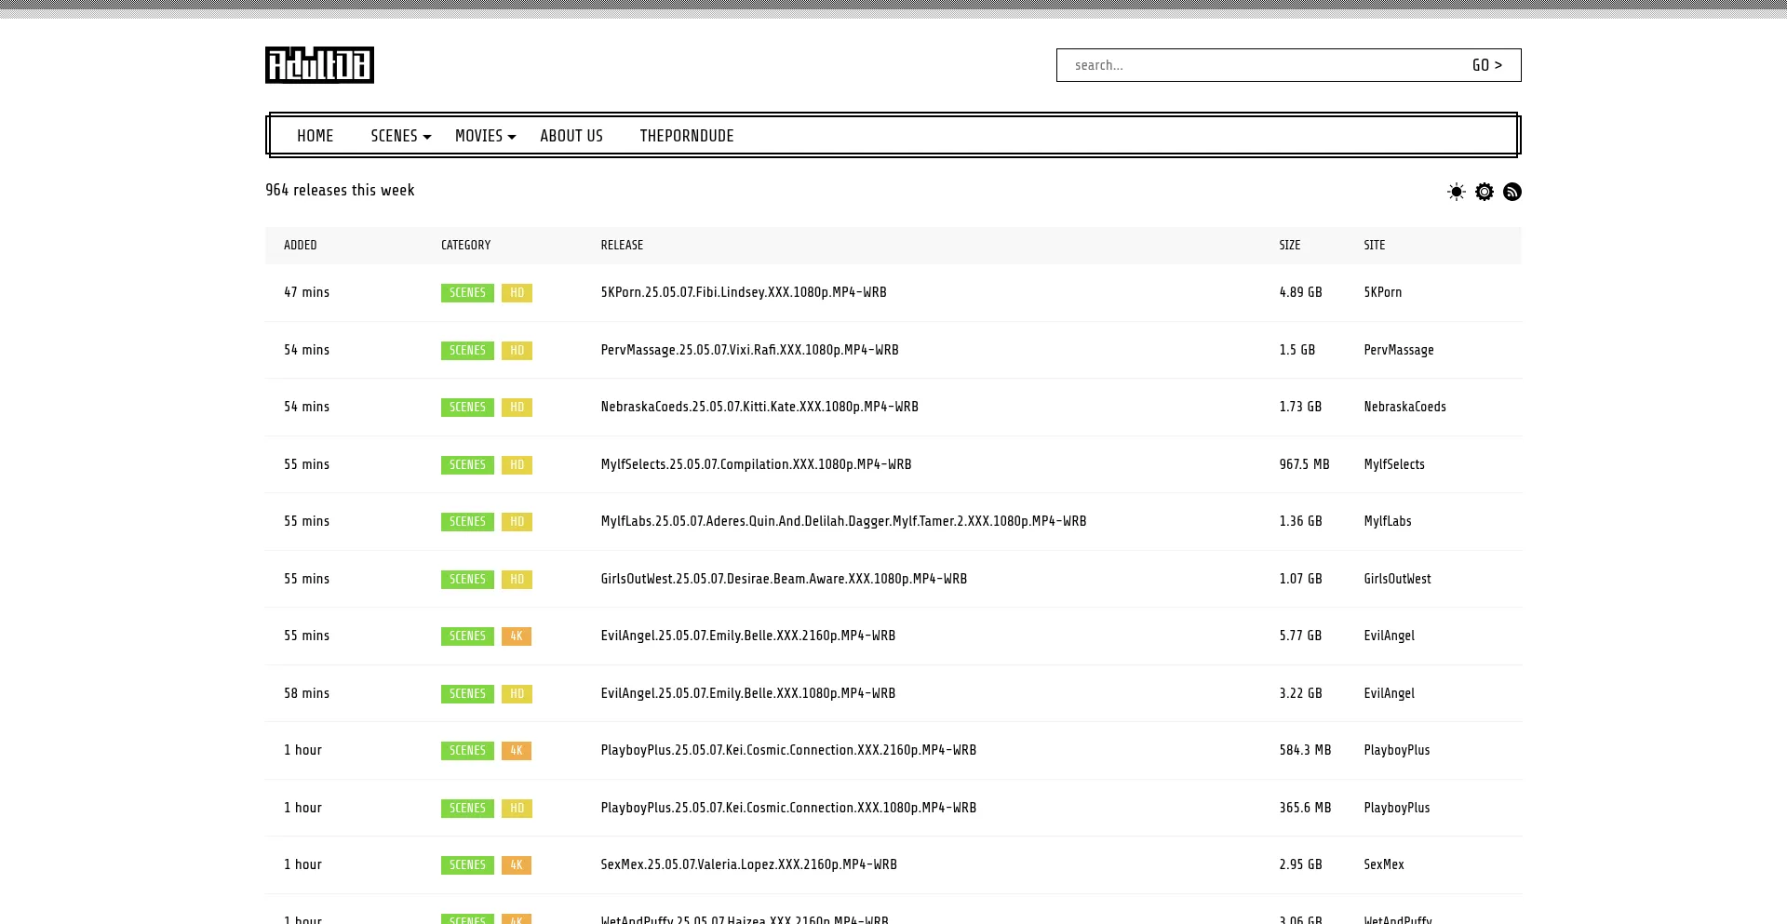1787x924 pixels.
Task: Select the NebraskaCoeds site link
Action: [1404, 407]
